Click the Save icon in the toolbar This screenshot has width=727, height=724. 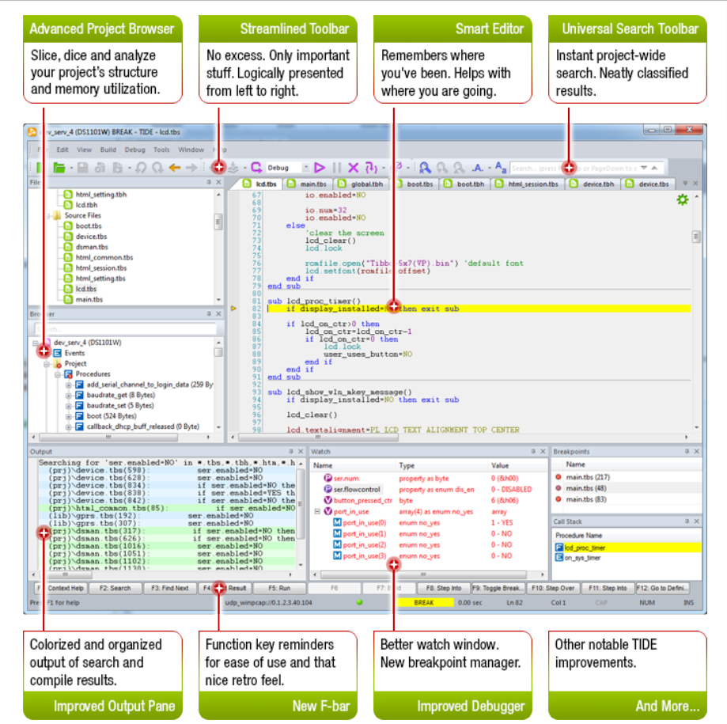point(81,168)
